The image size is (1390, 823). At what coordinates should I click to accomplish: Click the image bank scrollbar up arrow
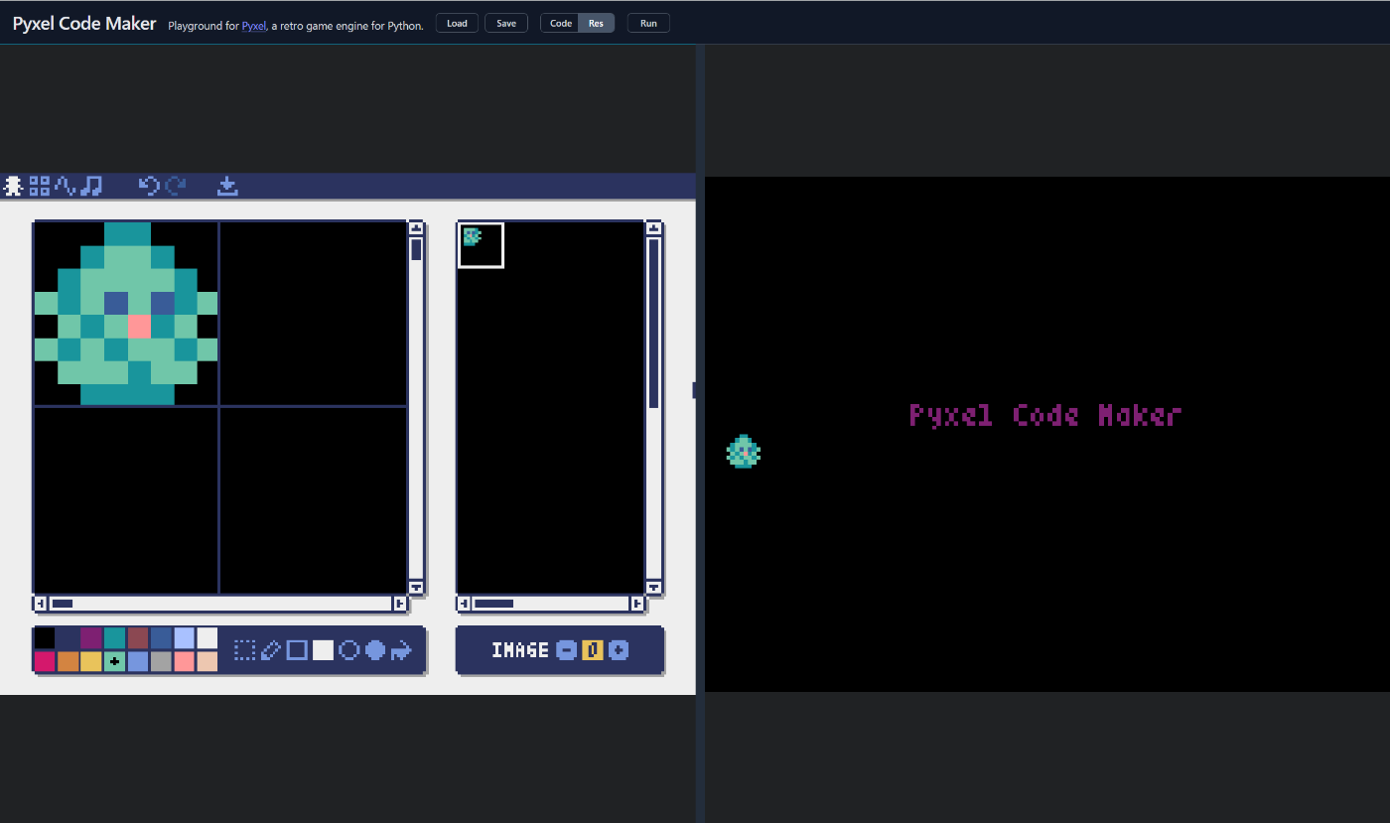tap(653, 227)
